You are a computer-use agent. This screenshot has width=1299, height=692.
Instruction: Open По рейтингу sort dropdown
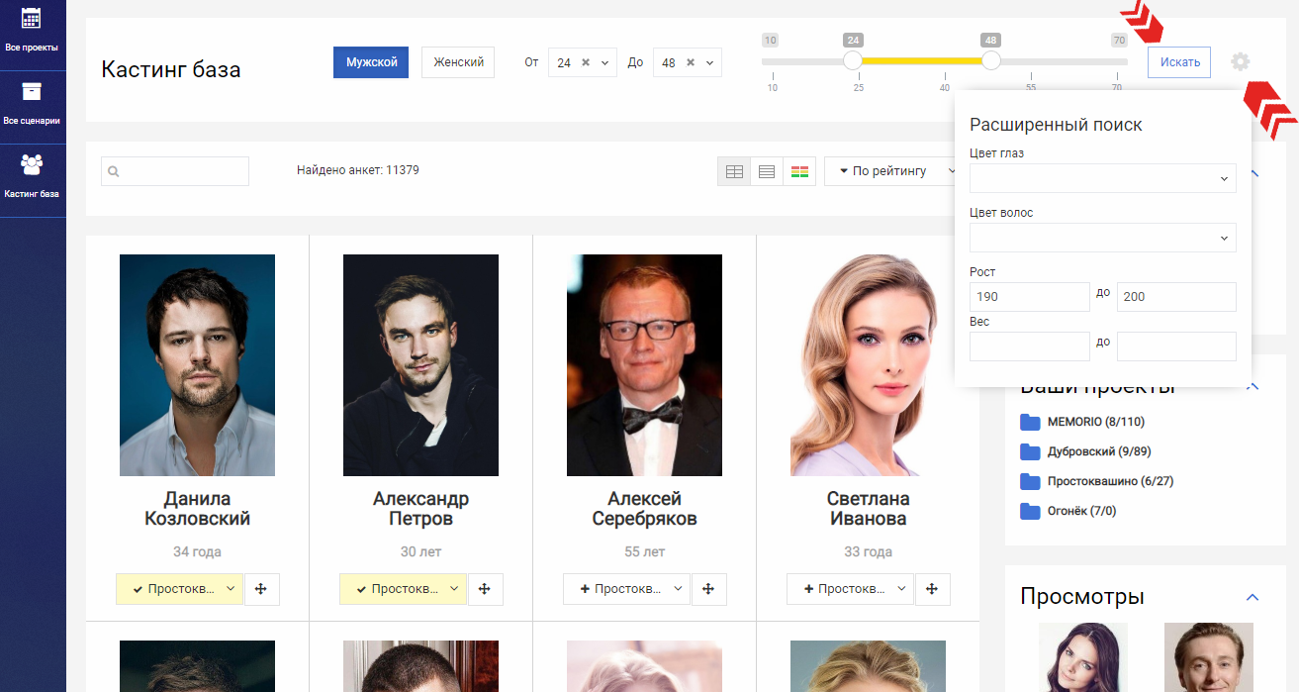[x=890, y=171]
